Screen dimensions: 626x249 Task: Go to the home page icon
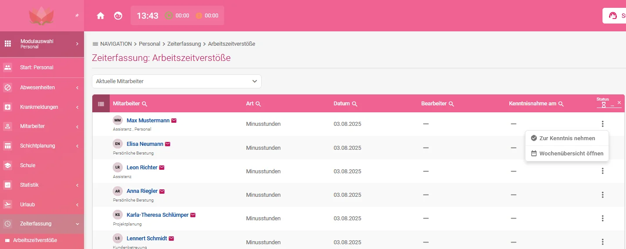[x=101, y=16]
